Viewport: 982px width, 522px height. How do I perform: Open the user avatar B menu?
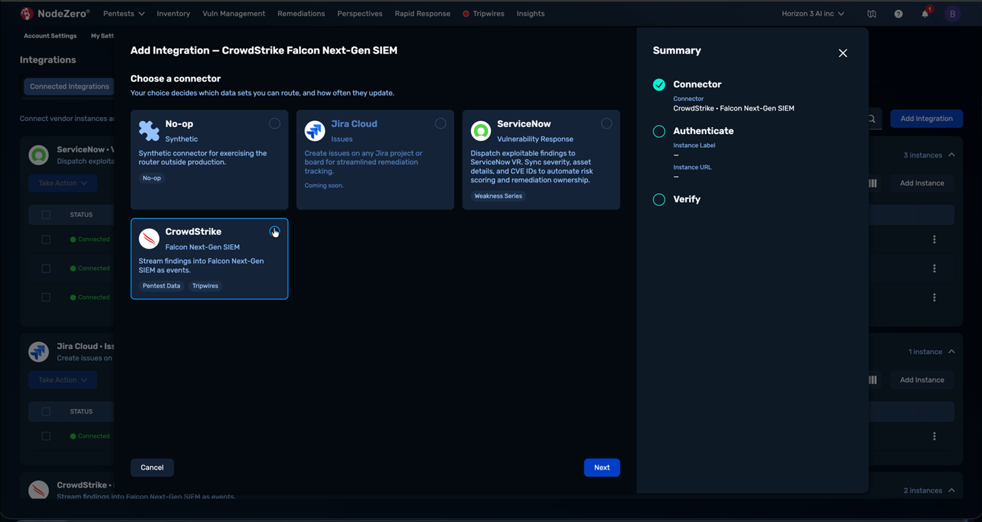(953, 14)
